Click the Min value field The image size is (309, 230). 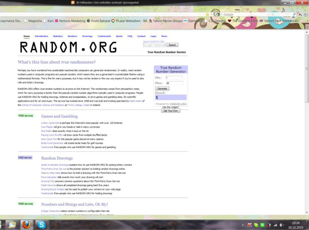[x=174, y=78]
